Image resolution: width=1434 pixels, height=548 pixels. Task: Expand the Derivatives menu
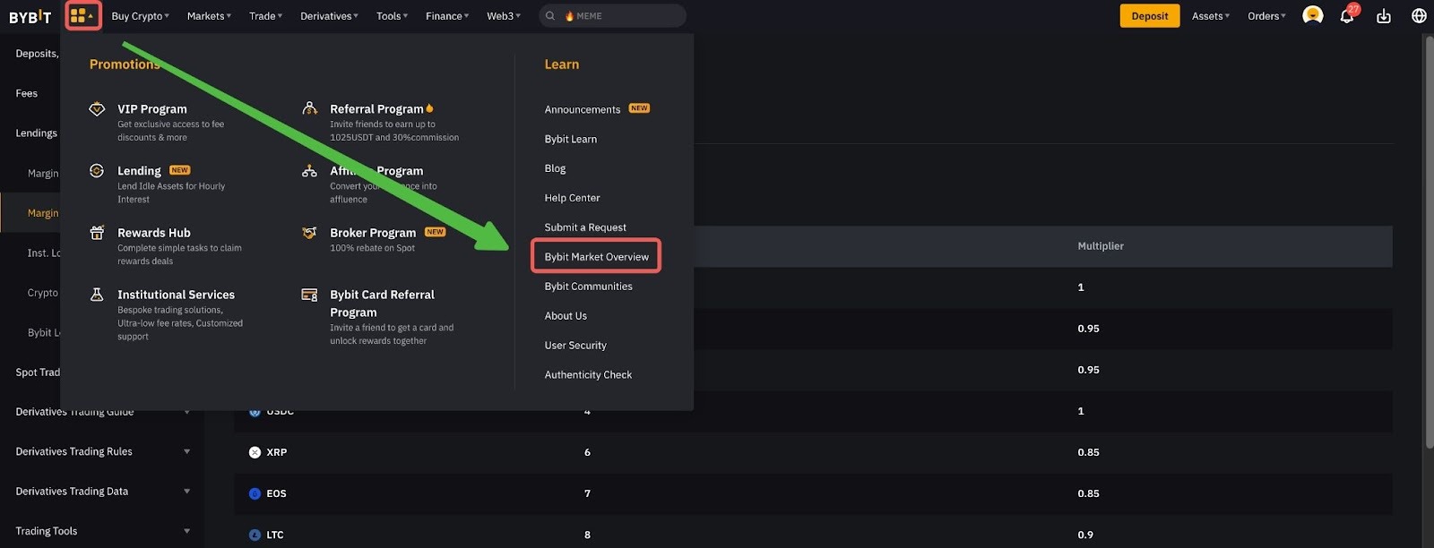[x=329, y=16]
